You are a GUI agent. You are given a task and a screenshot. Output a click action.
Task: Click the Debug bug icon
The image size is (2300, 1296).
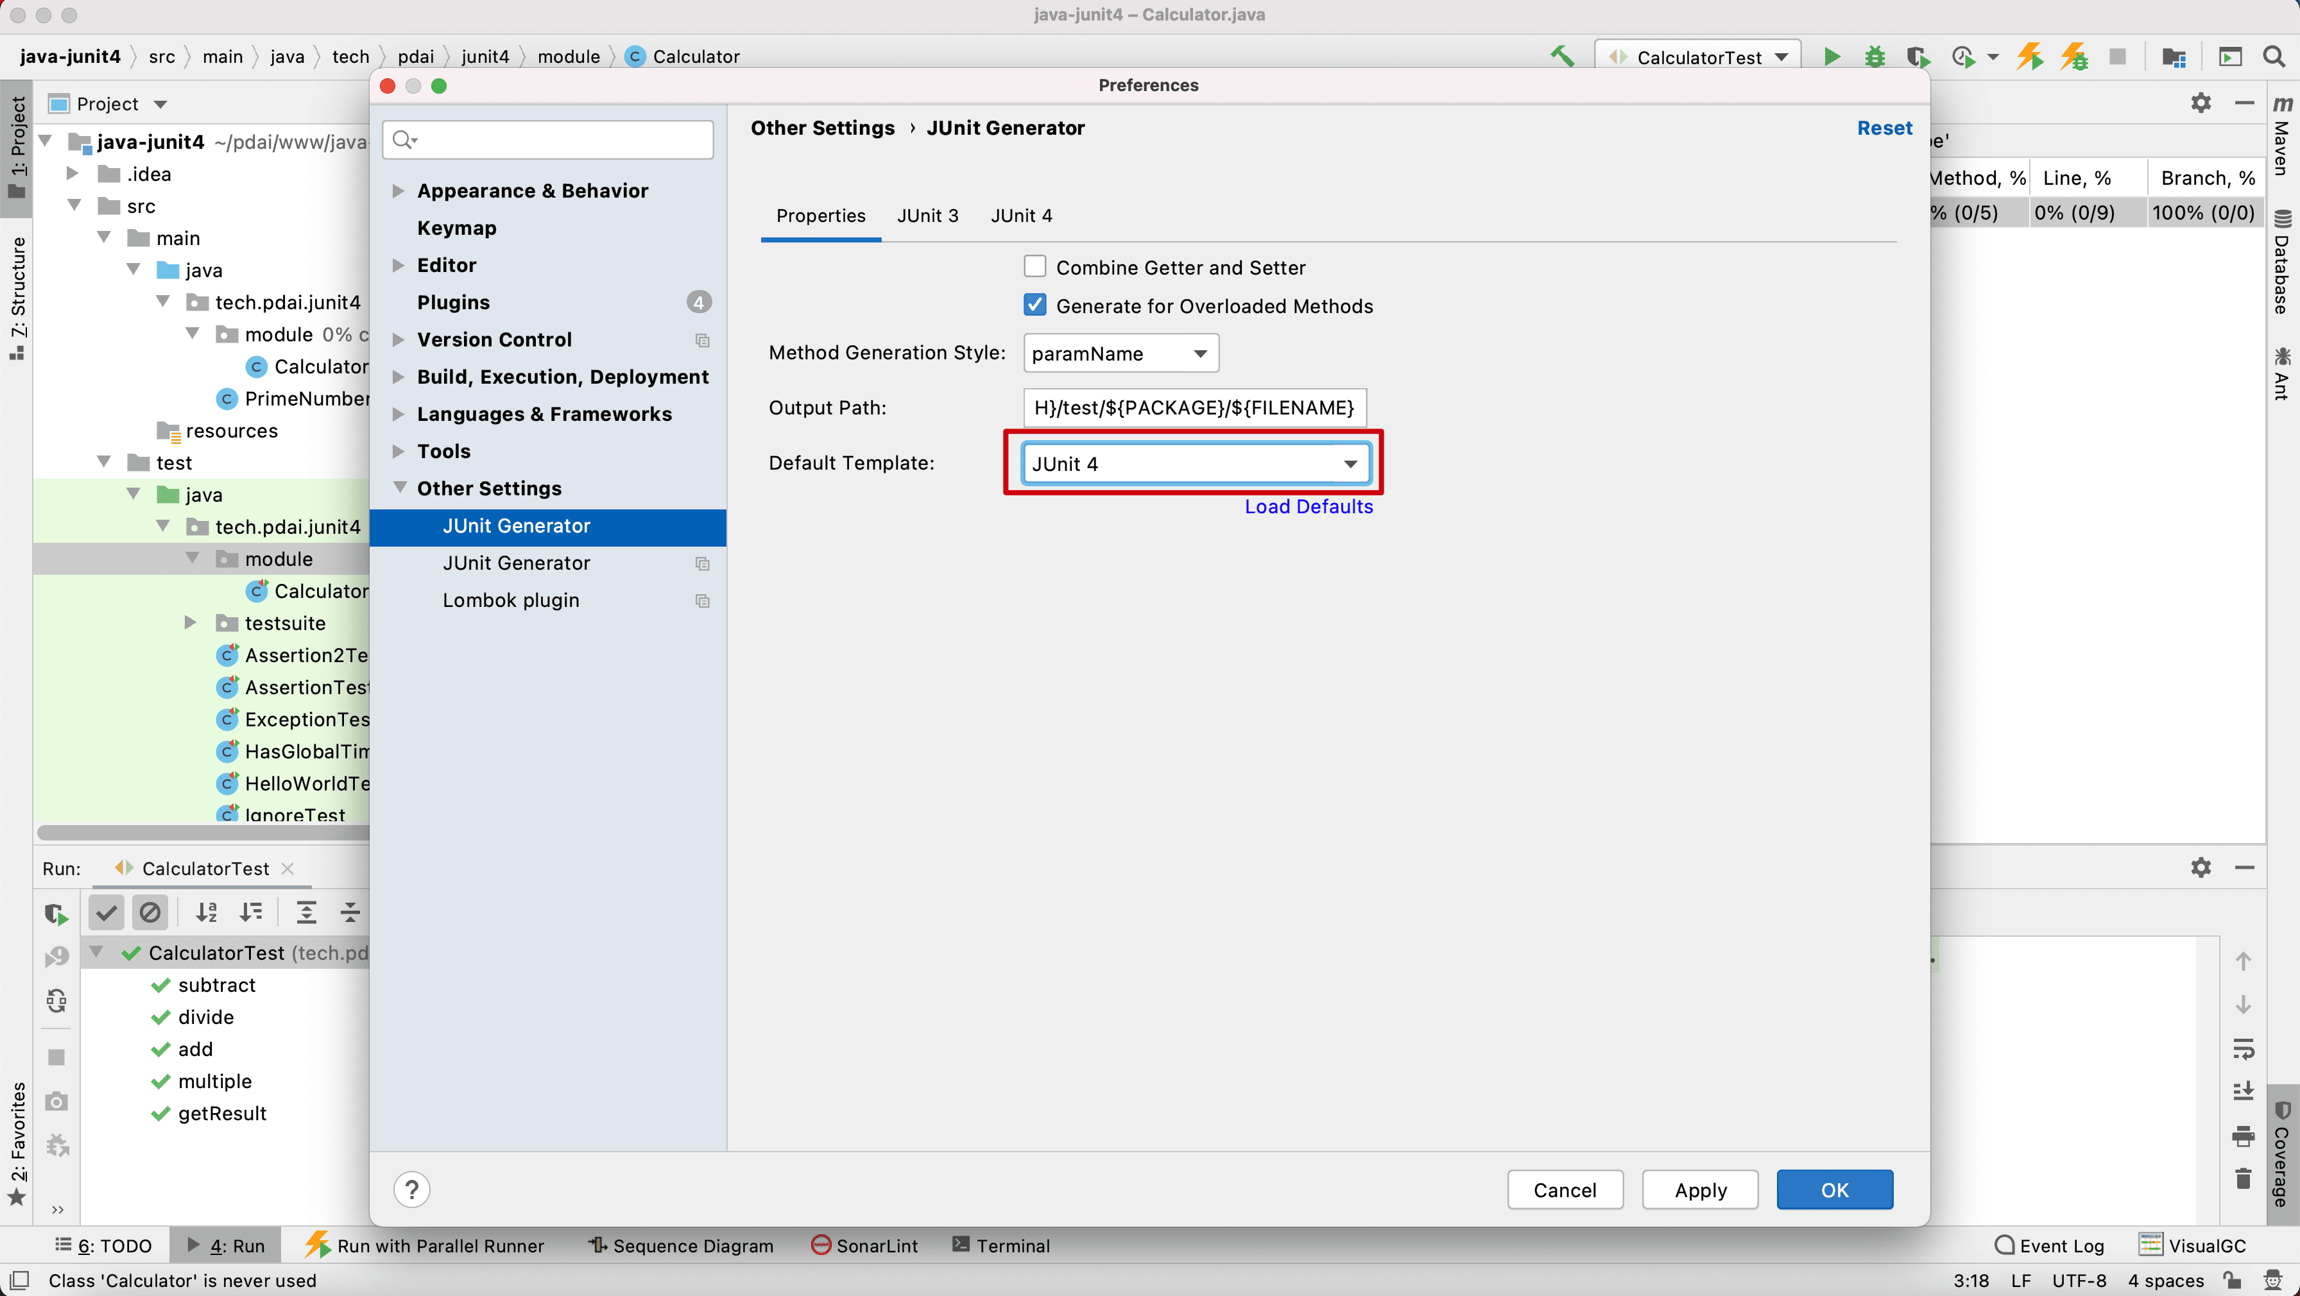(1875, 57)
